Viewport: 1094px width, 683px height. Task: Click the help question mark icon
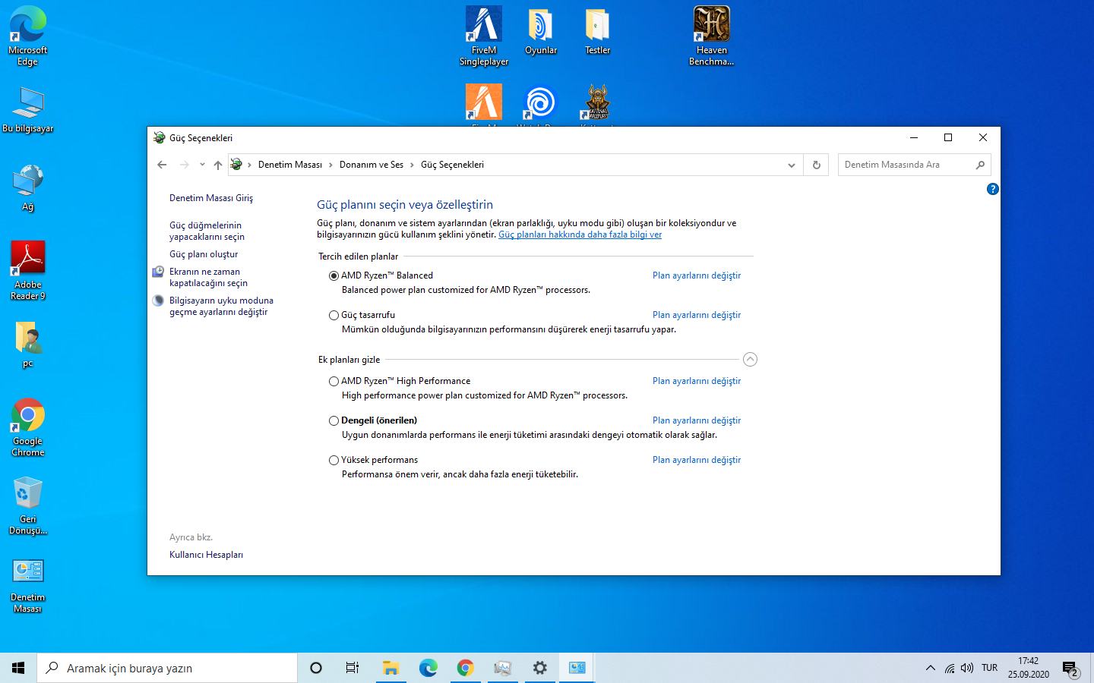coord(992,189)
